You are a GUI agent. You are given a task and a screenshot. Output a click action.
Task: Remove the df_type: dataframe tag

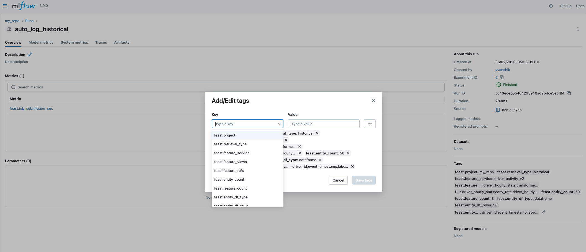coord(320,160)
